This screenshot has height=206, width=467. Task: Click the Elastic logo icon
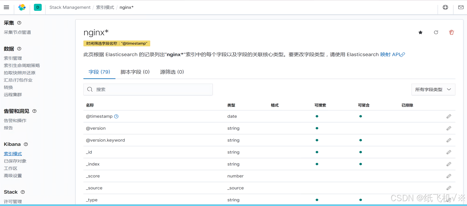pos(22,7)
